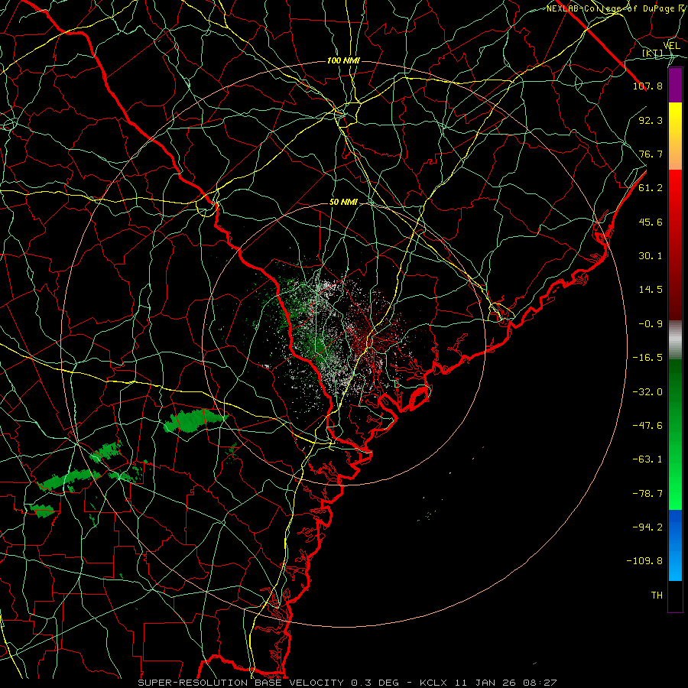
Task: Click the 92.3 velocity legend value
Action: pos(651,120)
